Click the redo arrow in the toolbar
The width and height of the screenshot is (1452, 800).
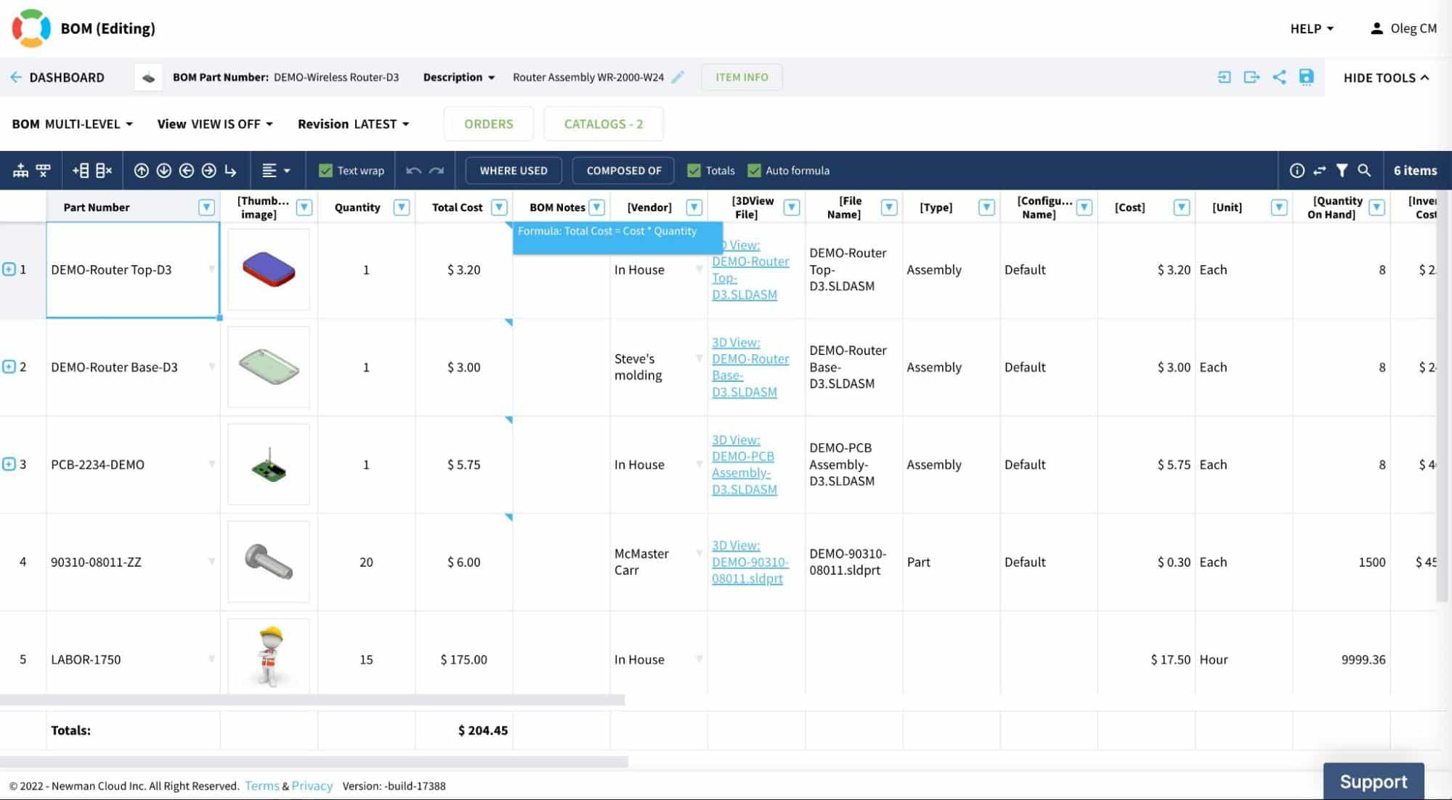pyautogui.click(x=437, y=171)
